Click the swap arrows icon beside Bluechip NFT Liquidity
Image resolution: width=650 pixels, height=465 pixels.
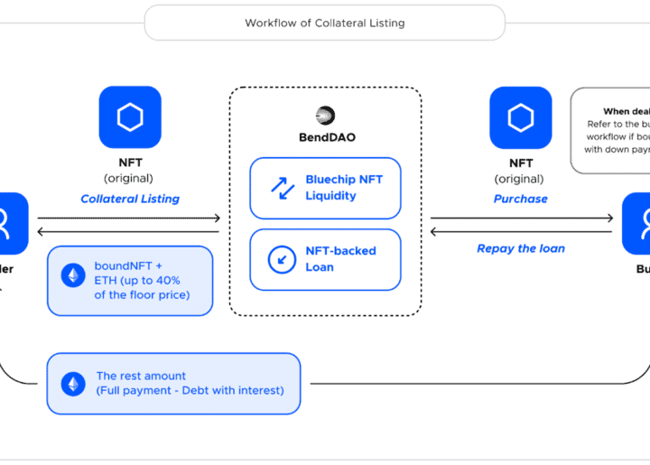coord(283,188)
